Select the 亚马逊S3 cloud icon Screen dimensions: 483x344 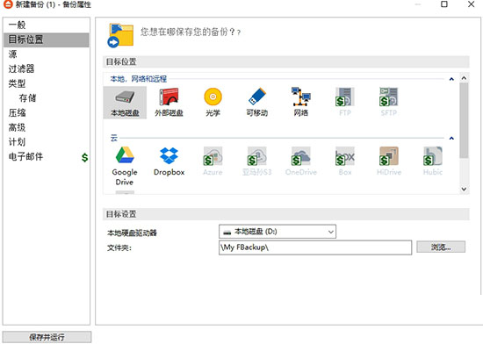[x=257, y=161]
